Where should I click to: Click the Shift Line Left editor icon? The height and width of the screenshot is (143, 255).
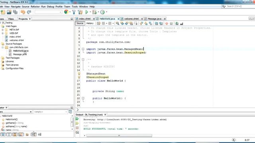(x=156, y=23)
